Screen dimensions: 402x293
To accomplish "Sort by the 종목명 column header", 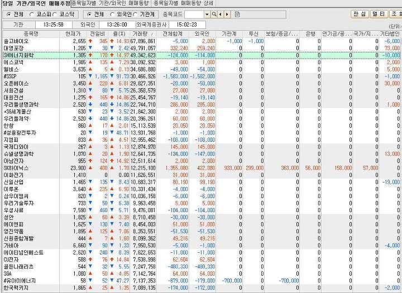I will point(31,34).
